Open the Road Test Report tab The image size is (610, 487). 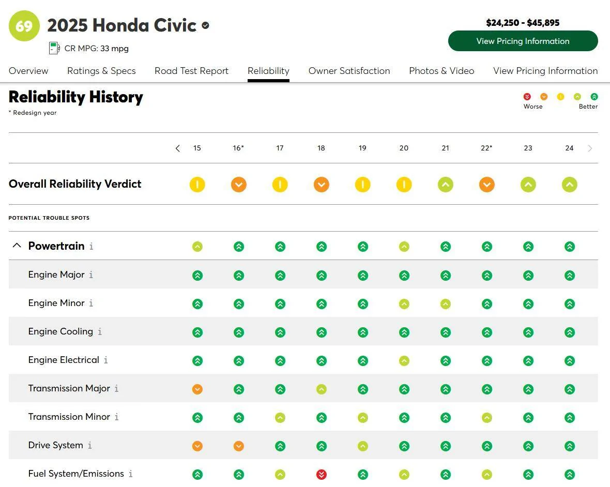click(191, 71)
